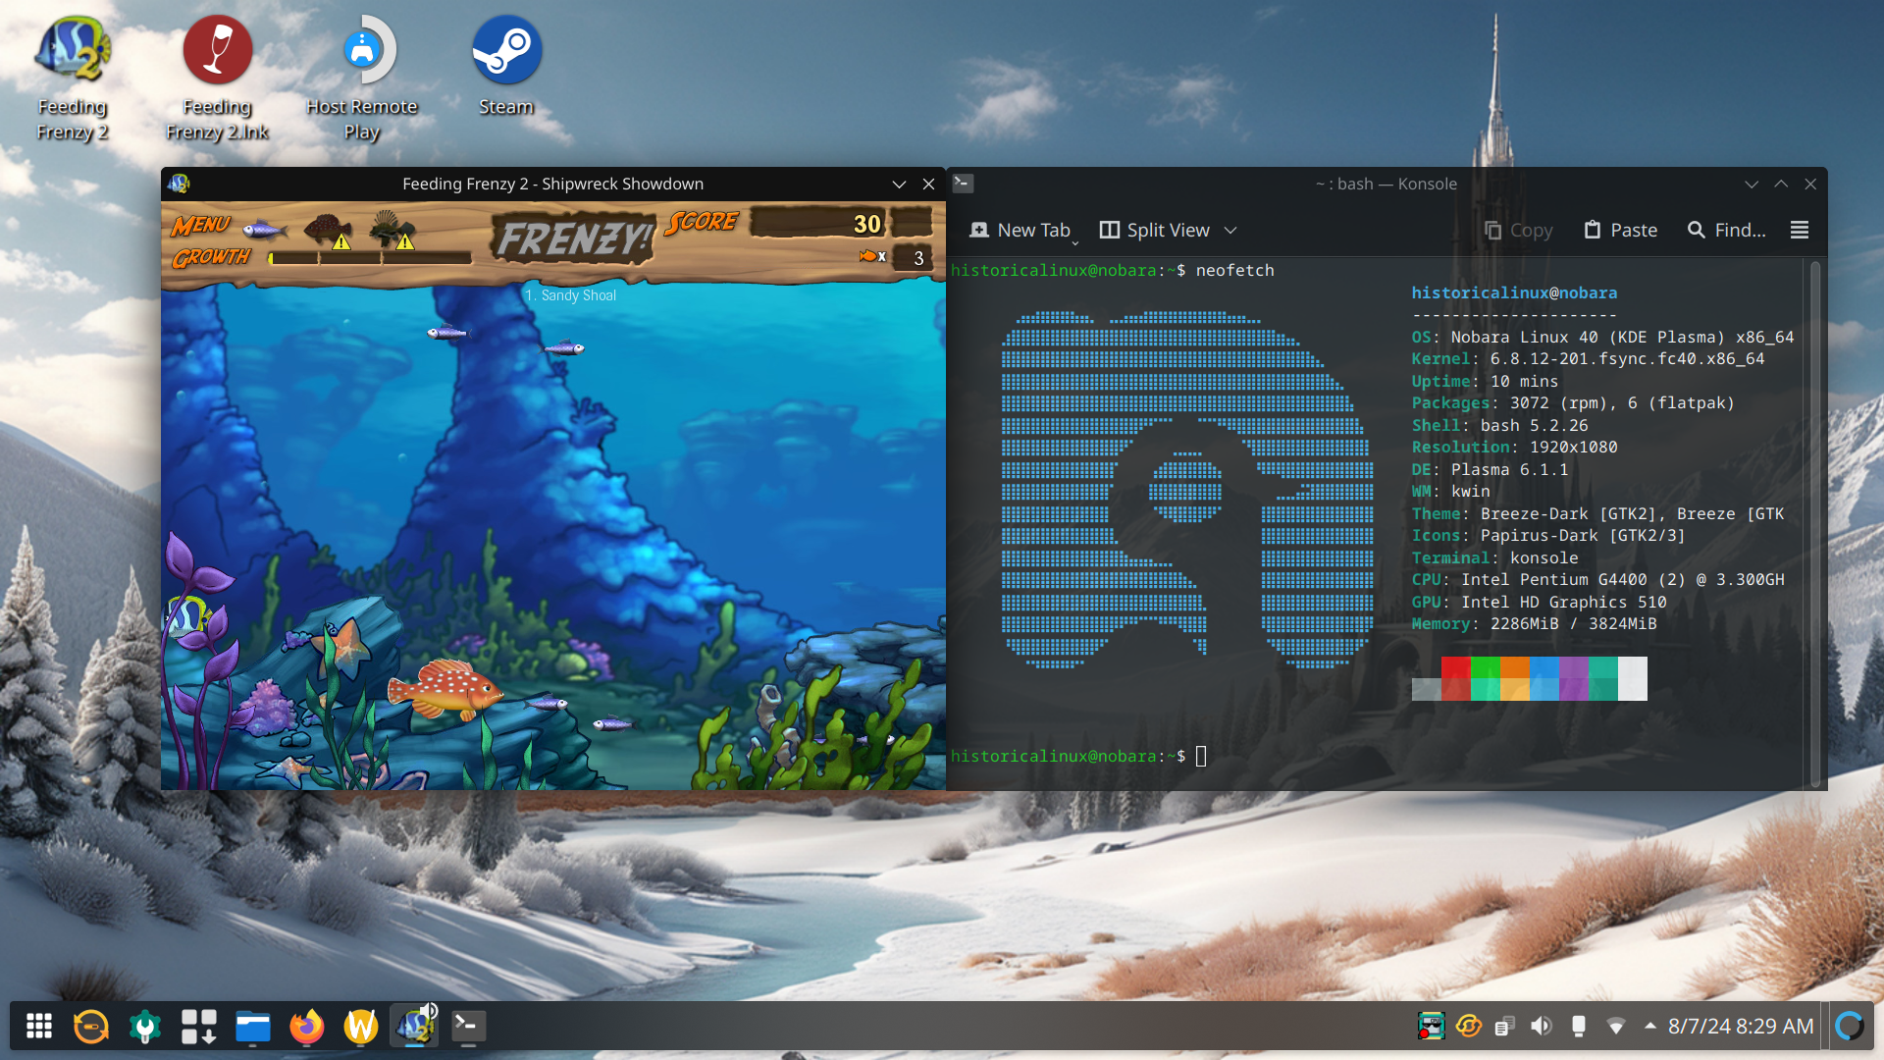Open the removable device tray icon
1884x1060 pixels.
[x=1579, y=1026]
